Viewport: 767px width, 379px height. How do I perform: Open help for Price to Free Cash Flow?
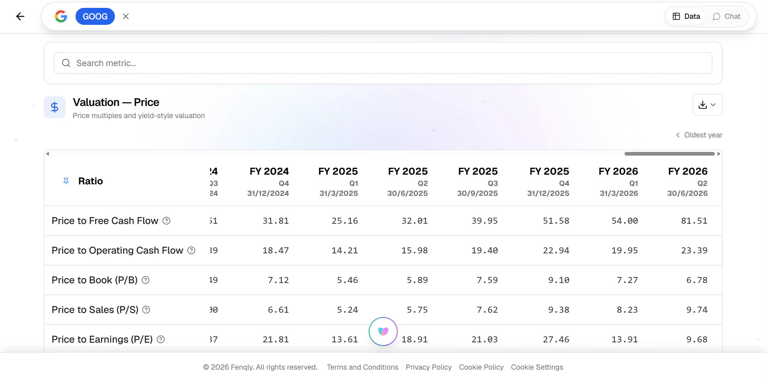tap(166, 221)
